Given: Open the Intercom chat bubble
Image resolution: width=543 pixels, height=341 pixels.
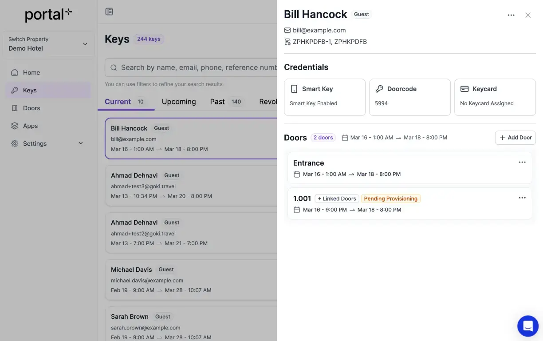Looking at the screenshot, I should tap(527, 326).
